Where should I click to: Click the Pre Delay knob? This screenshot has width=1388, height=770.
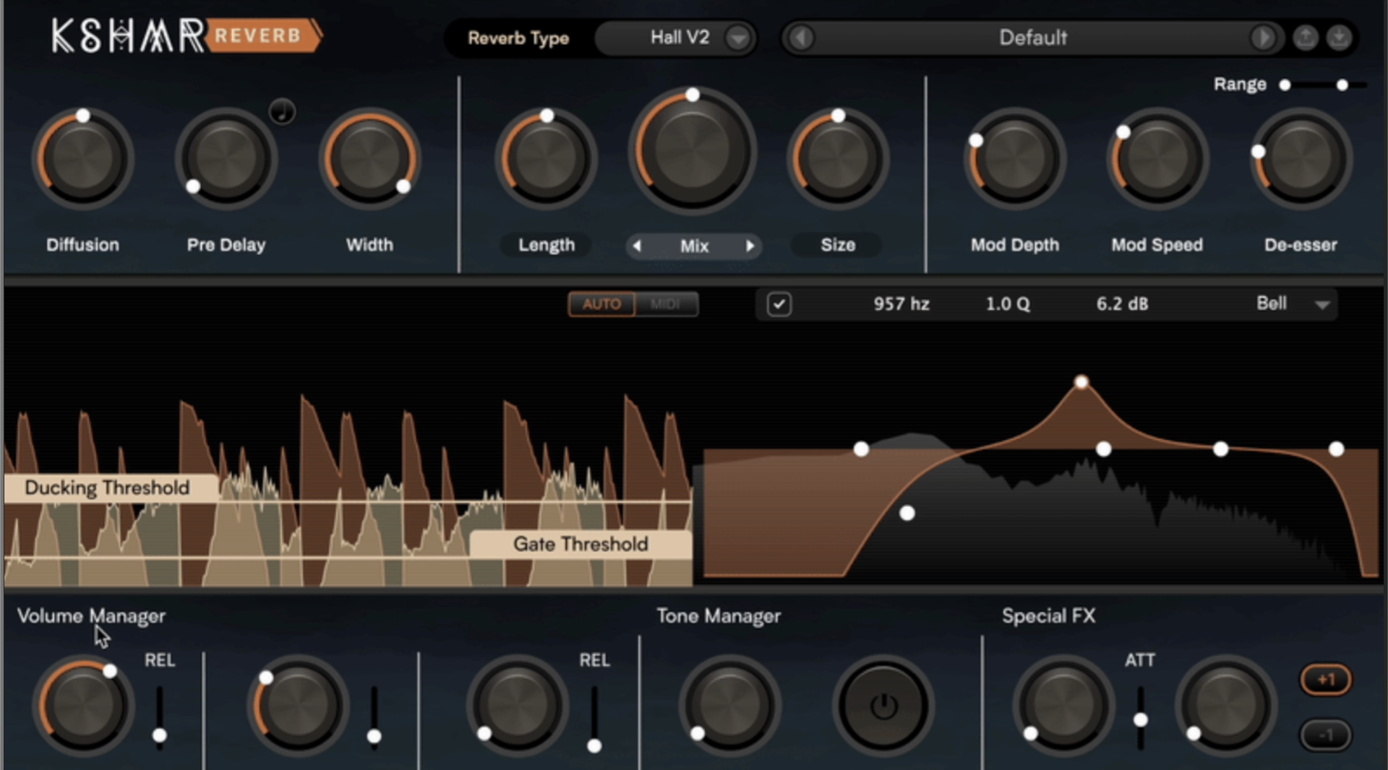click(226, 159)
